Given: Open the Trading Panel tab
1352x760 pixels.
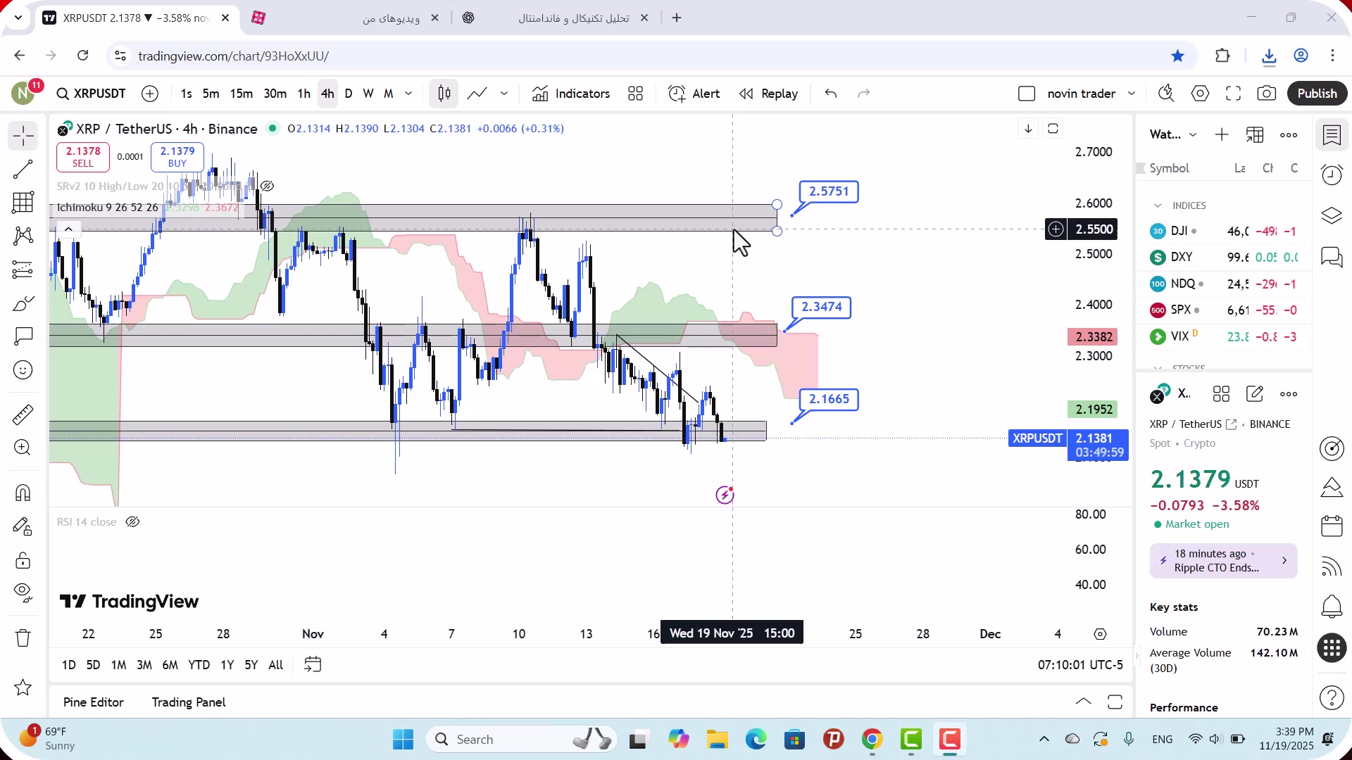Looking at the screenshot, I should coord(189,702).
